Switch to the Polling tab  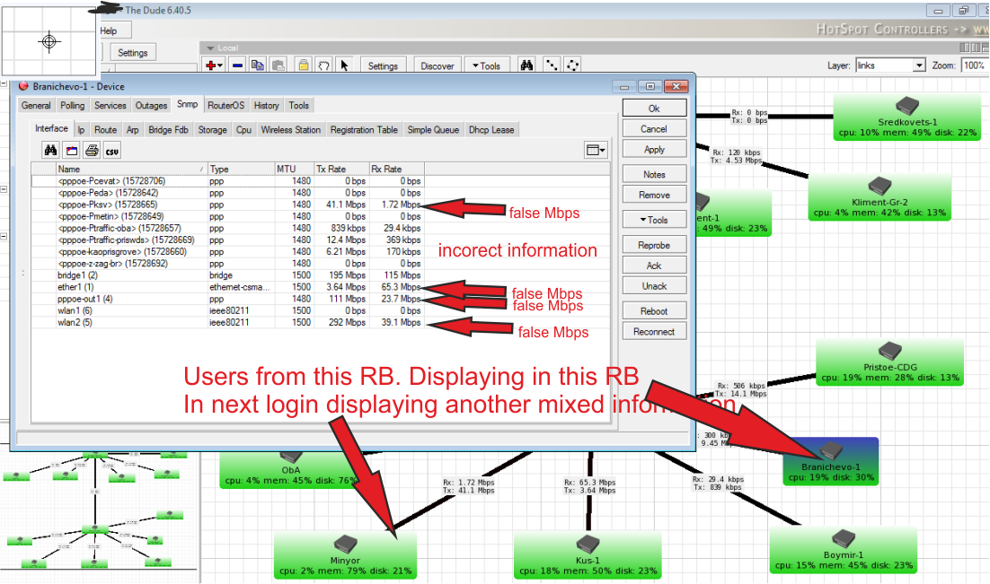coord(73,105)
